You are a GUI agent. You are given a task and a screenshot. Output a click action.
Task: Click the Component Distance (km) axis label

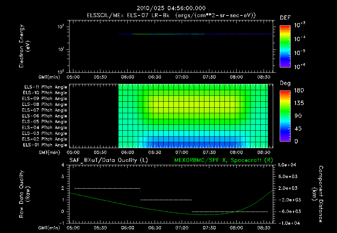(318, 194)
